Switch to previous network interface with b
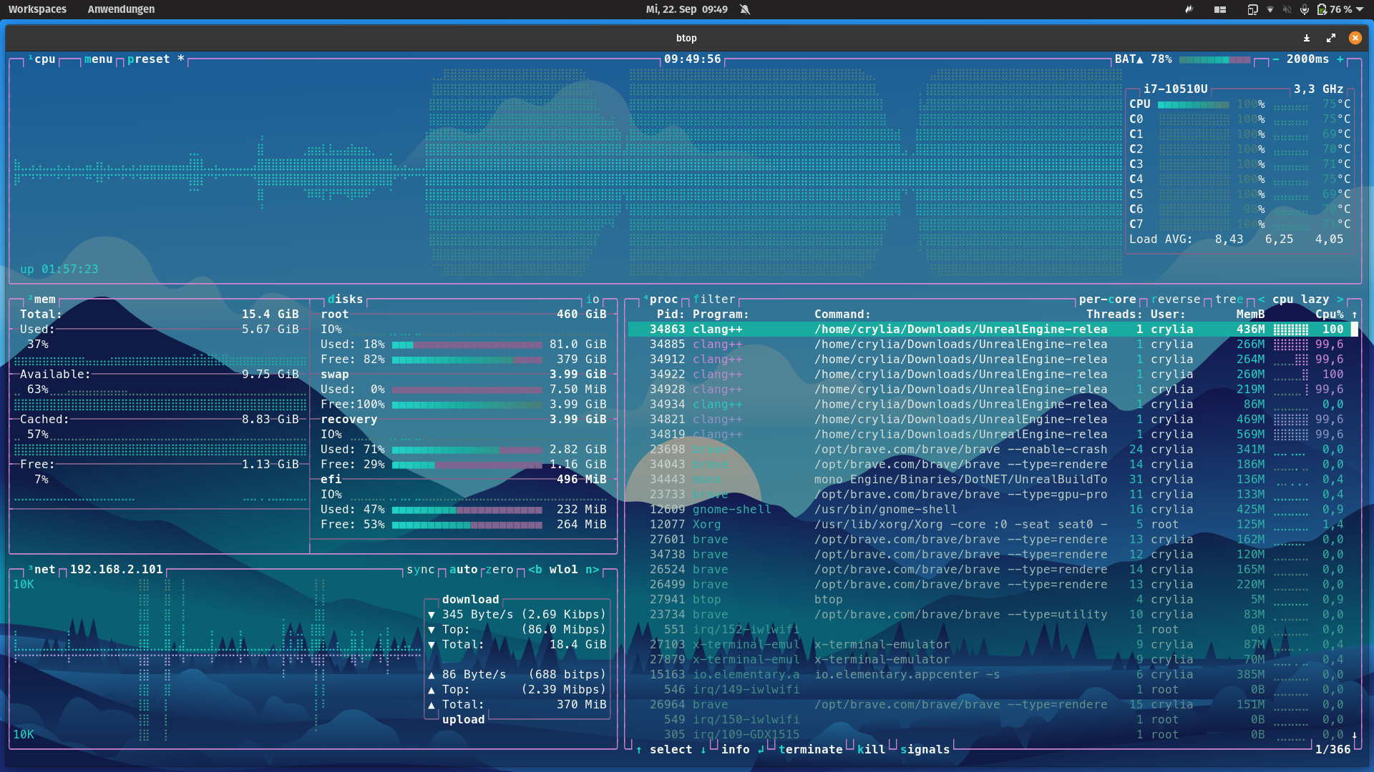Image resolution: width=1374 pixels, height=772 pixels. click(x=535, y=570)
